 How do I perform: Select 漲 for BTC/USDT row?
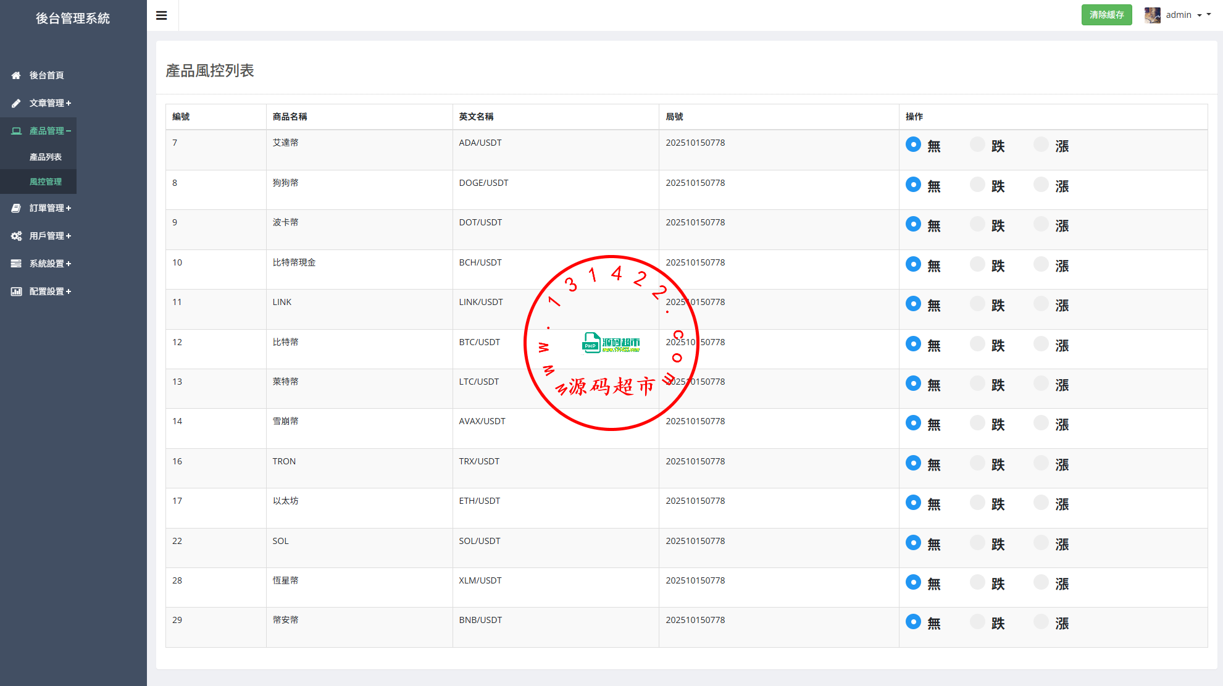tap(1041, 344)
